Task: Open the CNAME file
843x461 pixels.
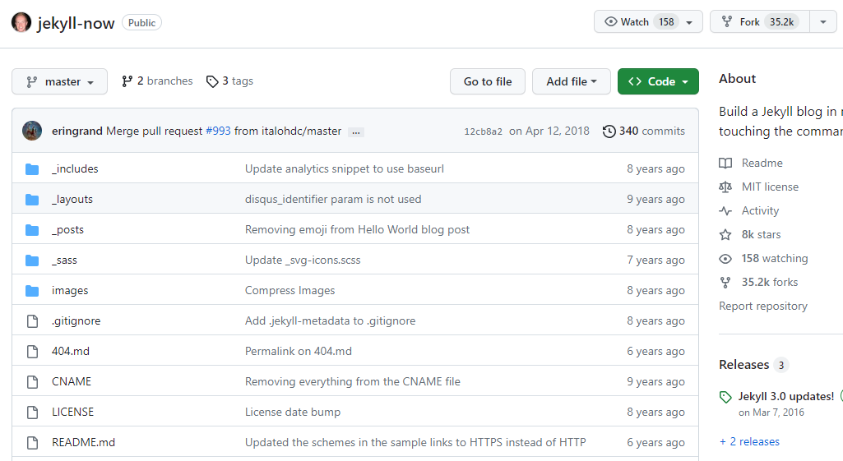Action: (x=72, y=381)
